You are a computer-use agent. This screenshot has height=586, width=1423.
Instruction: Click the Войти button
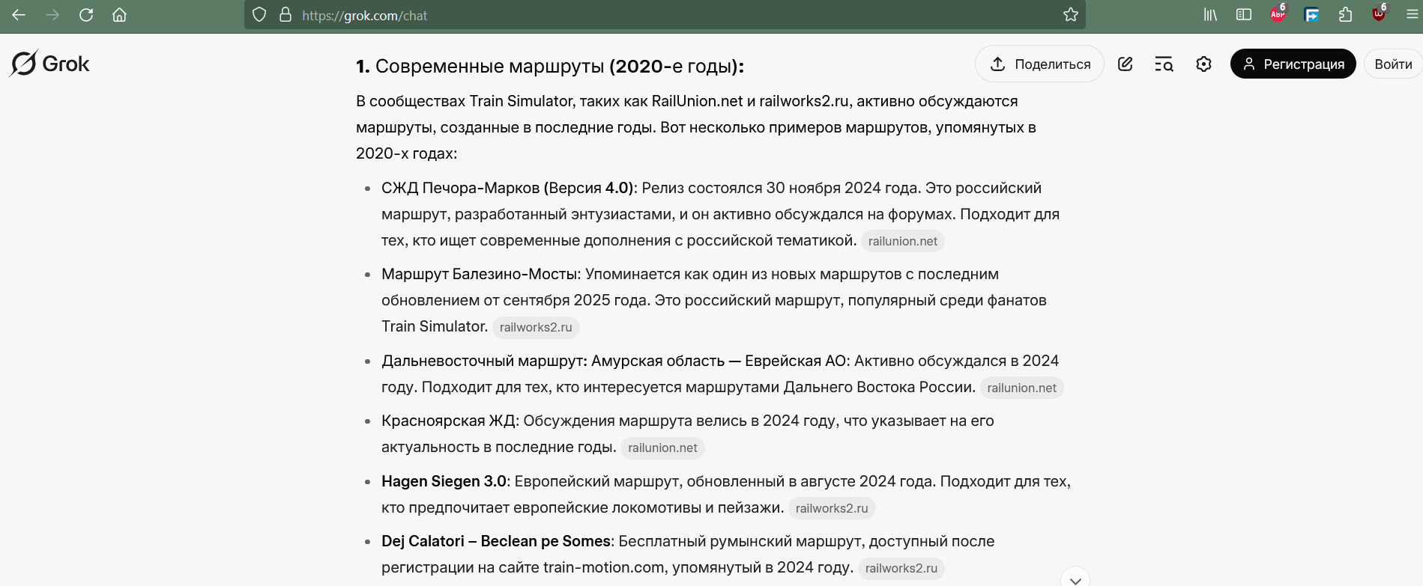[1393, 64]
